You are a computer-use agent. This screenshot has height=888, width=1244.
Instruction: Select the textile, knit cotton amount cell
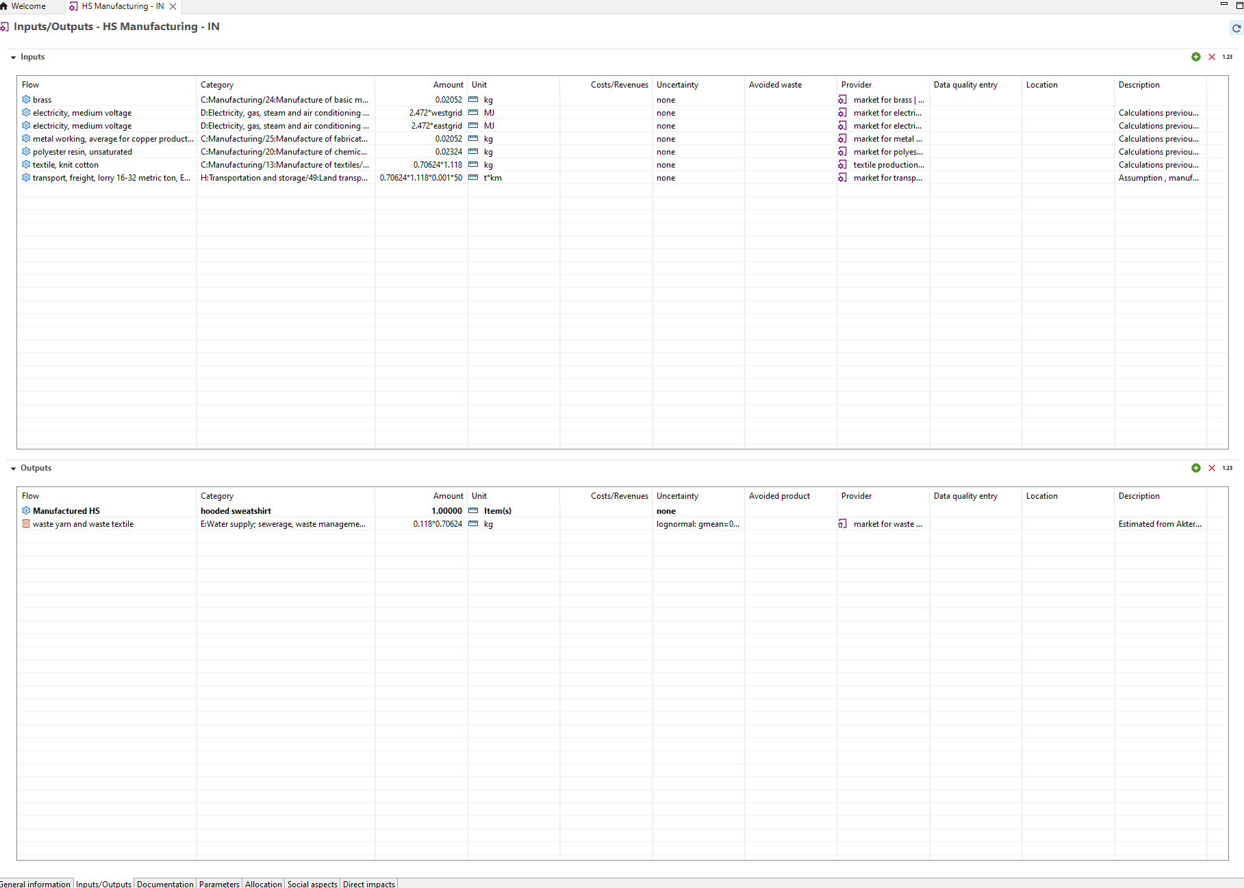[437, 165]
